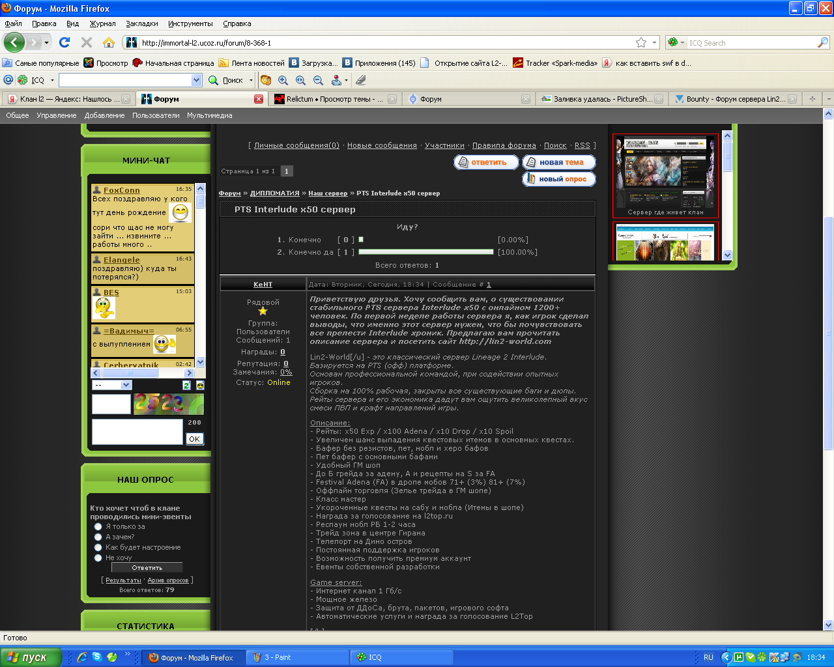834x667 pixels.
Task: Select poll option 'Как будет настроение'
Action: pos(98,547)
